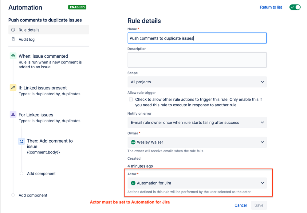The image size is (307, 213).
Task: Click the Owner field chevron arrow
Action: pos(262,142)
